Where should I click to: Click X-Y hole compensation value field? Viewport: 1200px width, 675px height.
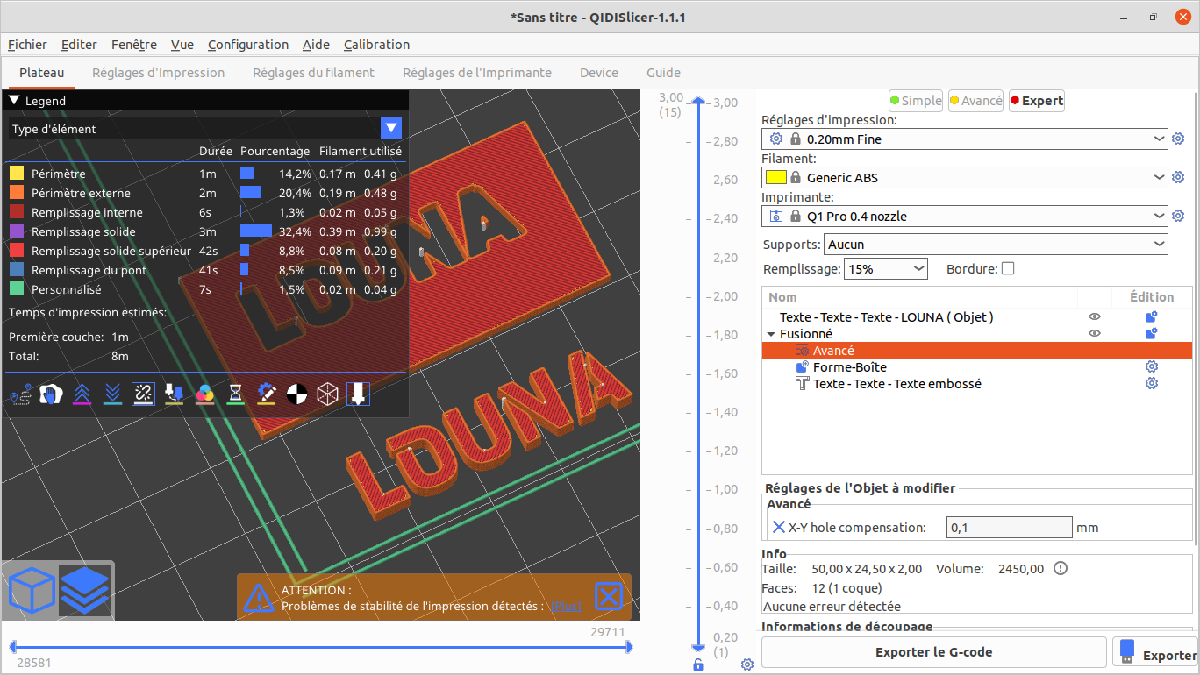(x=1010, y=527)
